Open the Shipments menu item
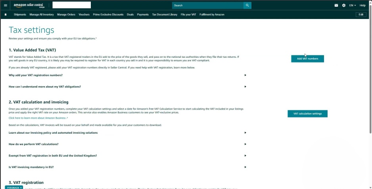This screenshot has height=189, width=372. click(20, 14)
